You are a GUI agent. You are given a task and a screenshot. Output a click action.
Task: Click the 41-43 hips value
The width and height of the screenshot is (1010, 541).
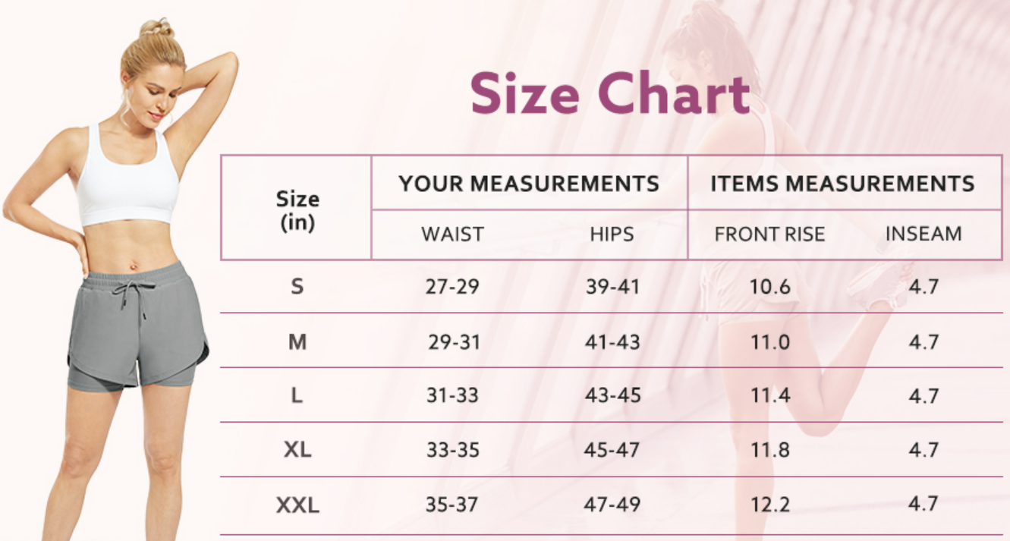(x=612, y=342)
